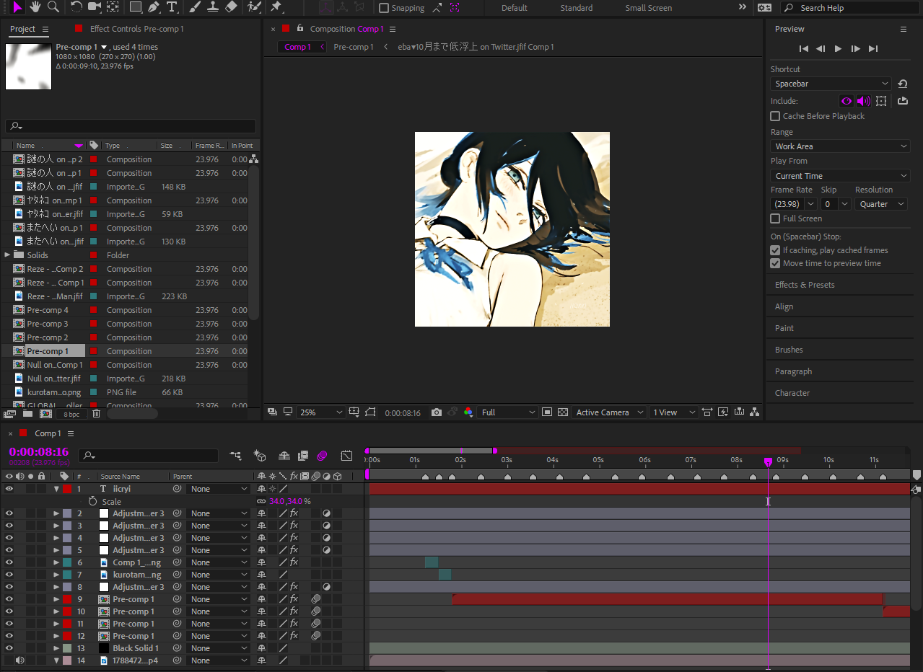Viewport: 923px width, 672px height.
Task: Hide the Black Solid 1 layer
Action: point(9,648)
